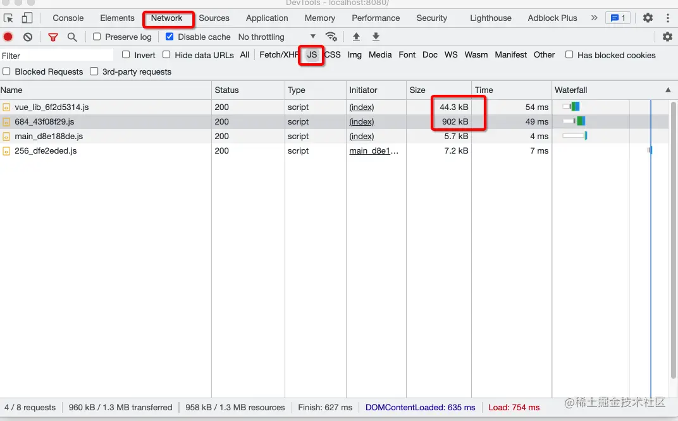Sort by the Type column header
Viewport: 678px width, 421px height.
(316, 90)
